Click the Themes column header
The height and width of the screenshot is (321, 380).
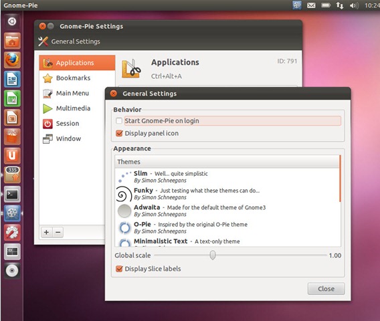point(227,162)
